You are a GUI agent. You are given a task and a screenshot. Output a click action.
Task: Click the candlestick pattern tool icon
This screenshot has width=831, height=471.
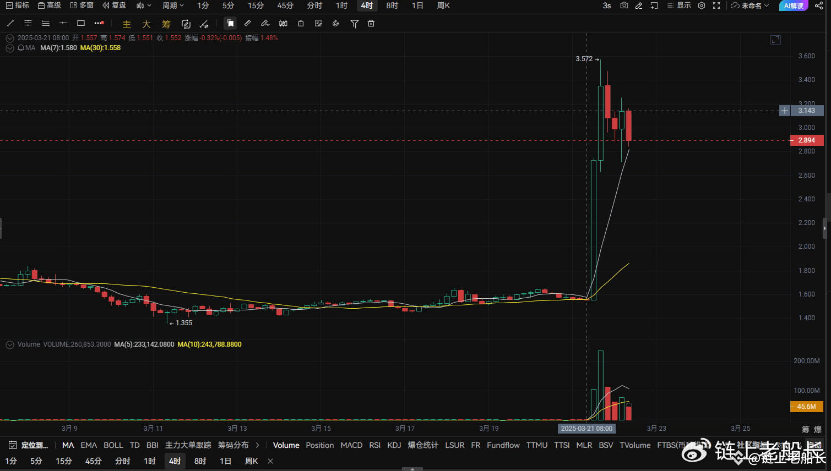coord(283,24)
